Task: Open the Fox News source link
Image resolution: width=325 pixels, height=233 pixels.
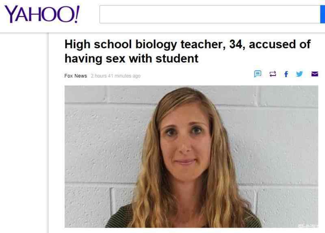Action: 76,76
